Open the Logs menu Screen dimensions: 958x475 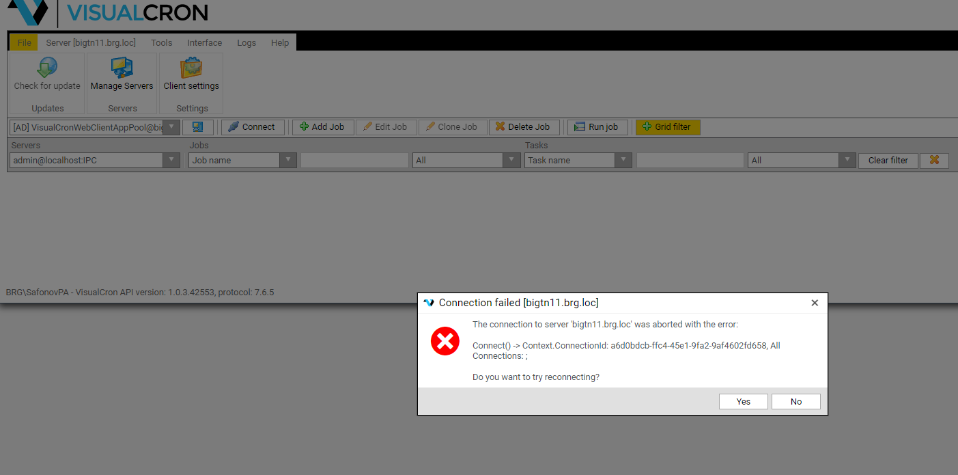point(246,42)
